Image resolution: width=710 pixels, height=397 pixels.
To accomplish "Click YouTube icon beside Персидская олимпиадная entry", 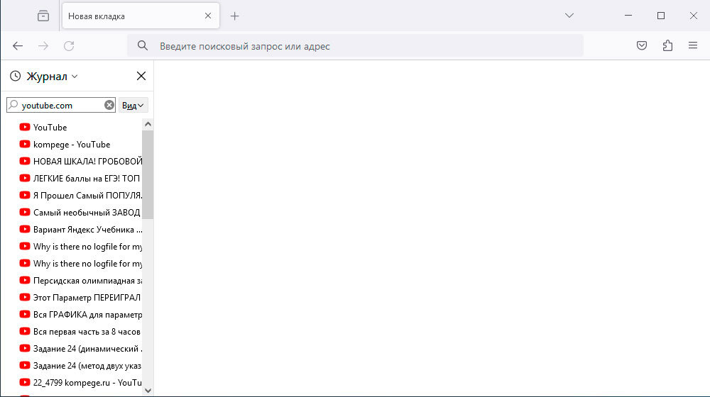I will [25, 280].
